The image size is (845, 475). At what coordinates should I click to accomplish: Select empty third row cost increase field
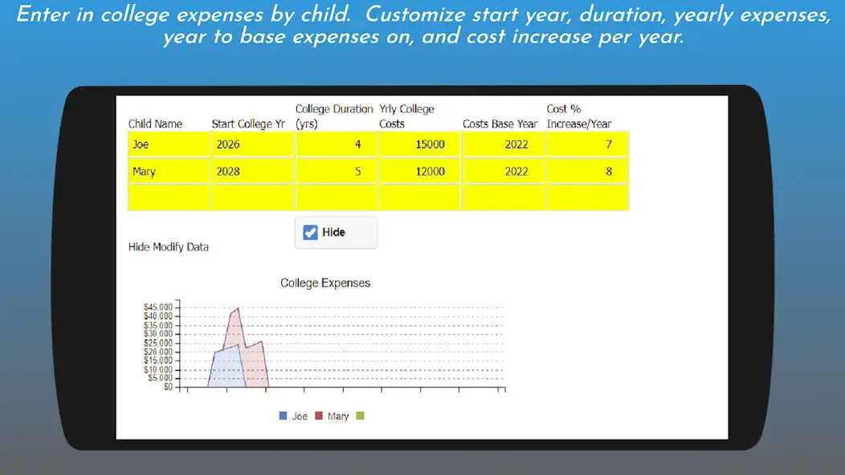587,197
